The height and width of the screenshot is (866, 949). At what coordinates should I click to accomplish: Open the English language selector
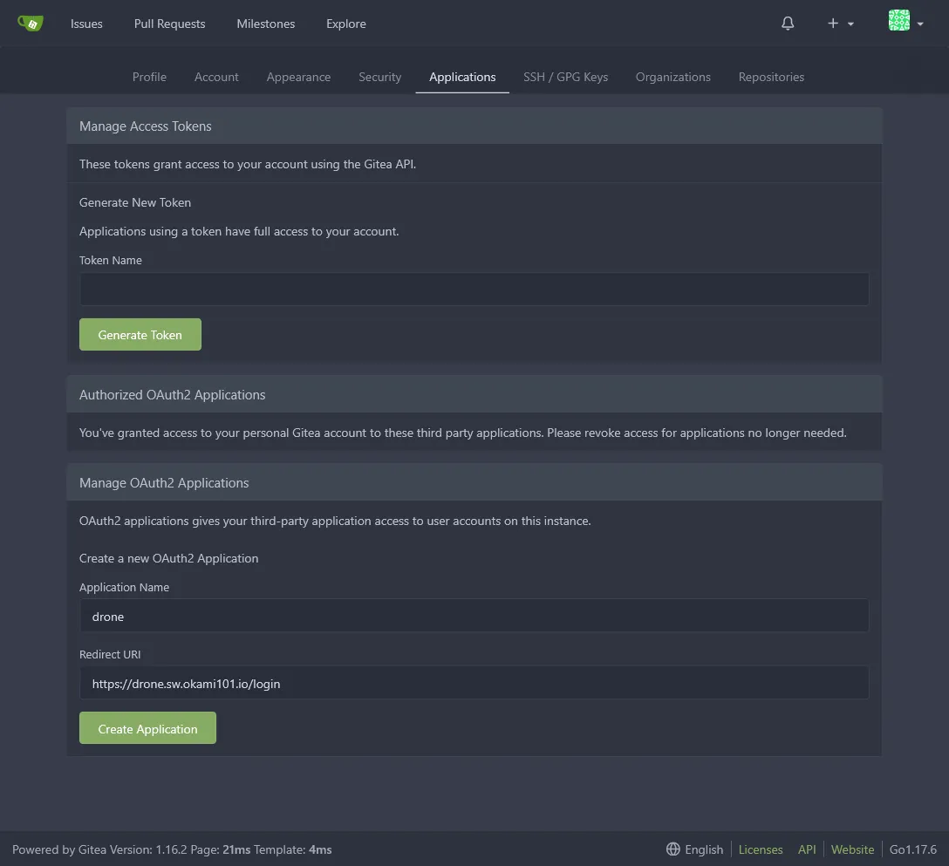(703, 849)
